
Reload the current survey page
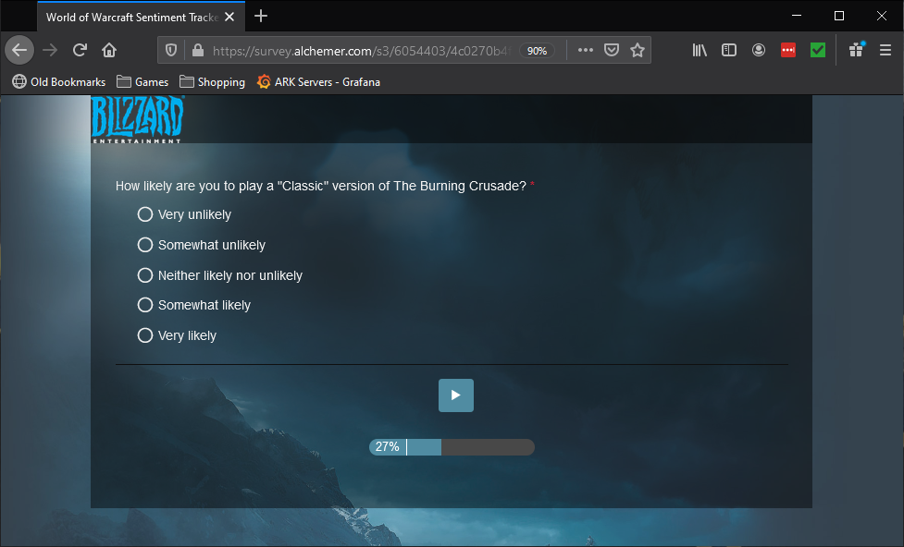click(x=80, y=50)
